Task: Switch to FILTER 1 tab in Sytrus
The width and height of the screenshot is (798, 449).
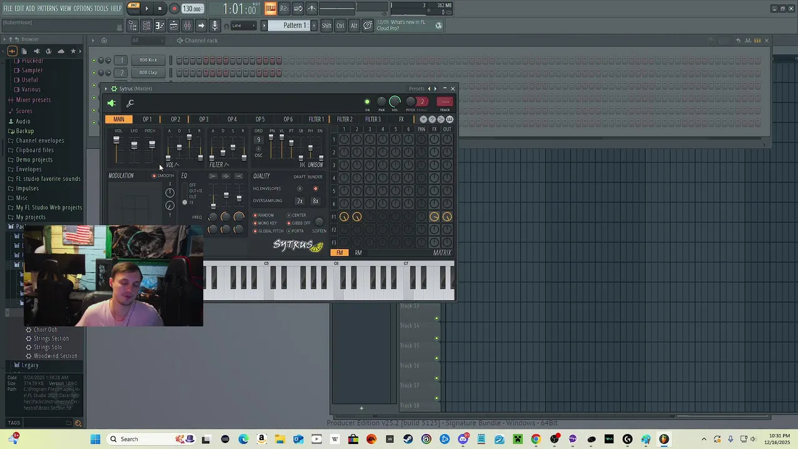Action: pos(316,119)
